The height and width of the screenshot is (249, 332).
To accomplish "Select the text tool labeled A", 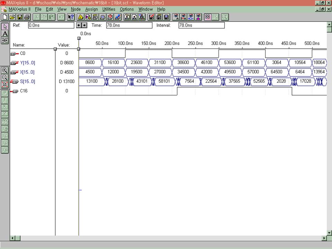I will [x=5, y=34].
